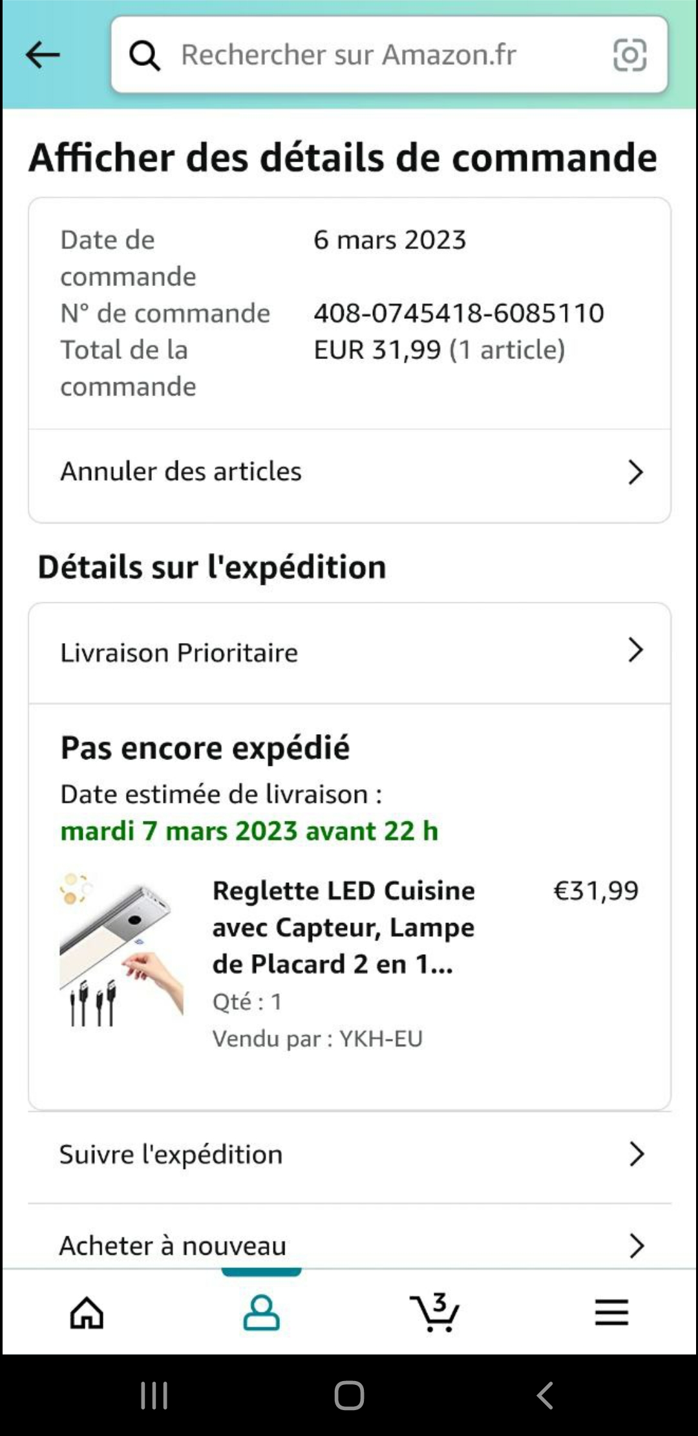Viewport: 698px width, 1436px height.
Task: Open the hamburger menu tab
Action: pyautogui.click(x=611, y=1313)
